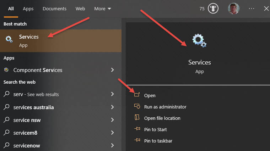Switch to the Apps tab
Screen dimensions: 270x151
[28, 9]
